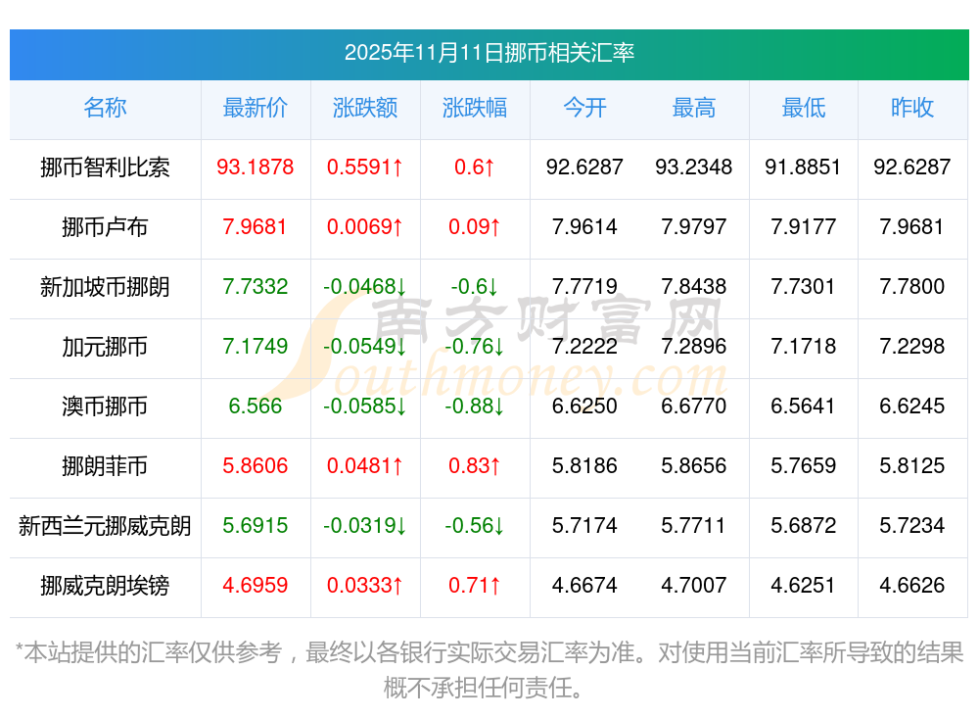Click change amount -0.0468↓

(x=364, y=286)
